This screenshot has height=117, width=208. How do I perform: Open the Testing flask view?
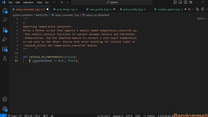5,58
